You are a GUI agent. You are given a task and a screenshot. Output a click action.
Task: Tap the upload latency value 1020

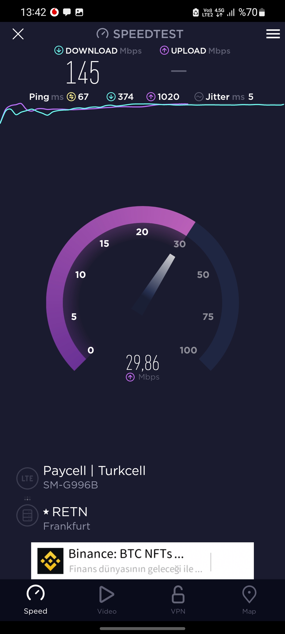(168, 97)
